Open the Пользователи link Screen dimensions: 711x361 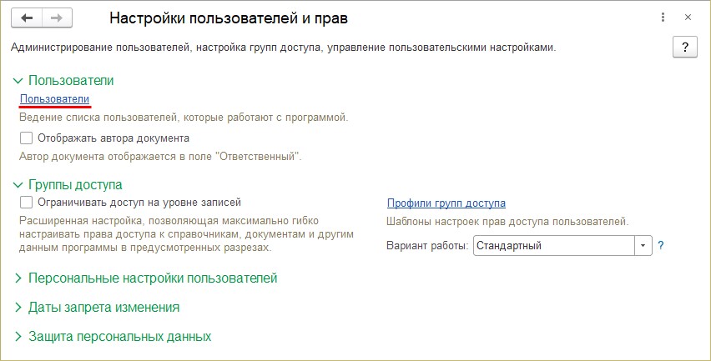(54, 98)
